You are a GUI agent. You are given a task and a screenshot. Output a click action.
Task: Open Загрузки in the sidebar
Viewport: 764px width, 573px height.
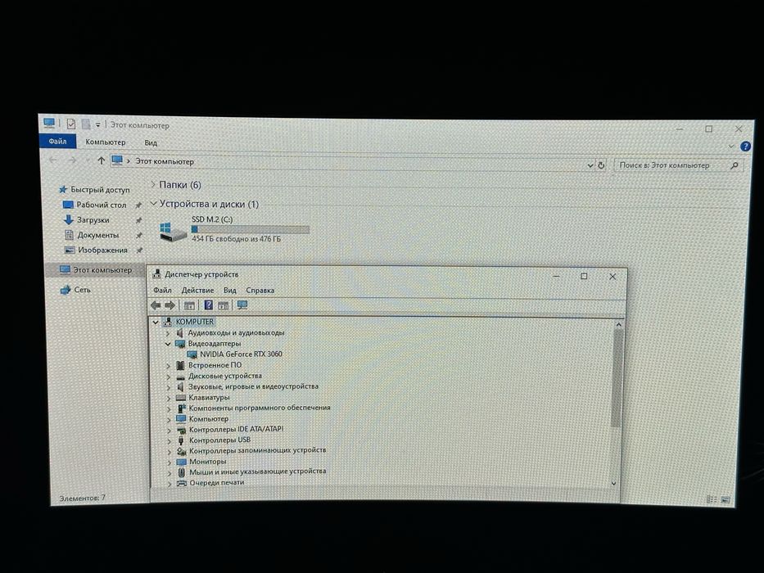tap(93, 220)
